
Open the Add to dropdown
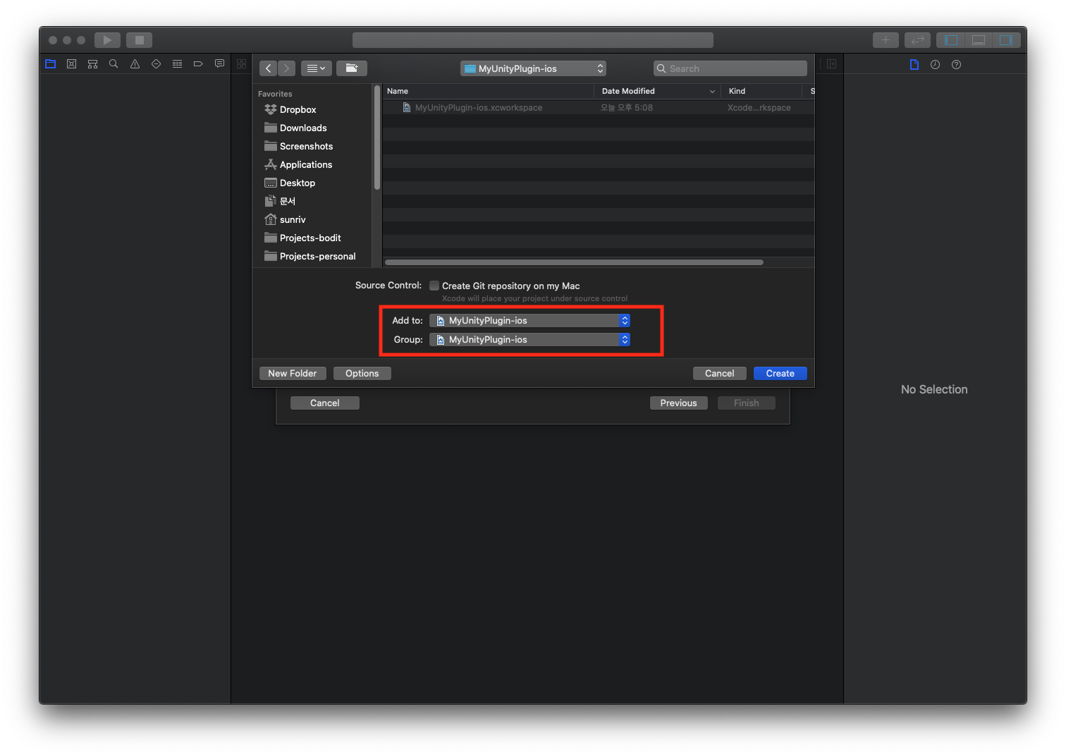(529, 320)
